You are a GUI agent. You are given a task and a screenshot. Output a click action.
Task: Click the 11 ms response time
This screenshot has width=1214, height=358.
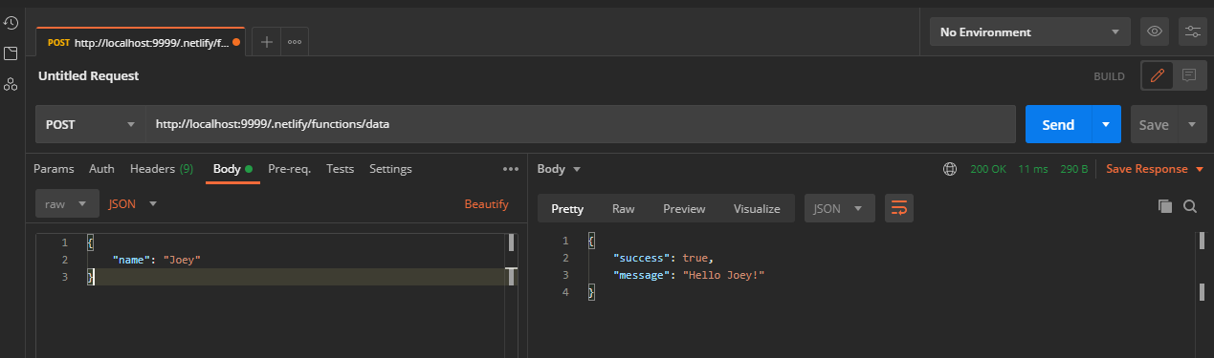click(x=1033, y=169)
